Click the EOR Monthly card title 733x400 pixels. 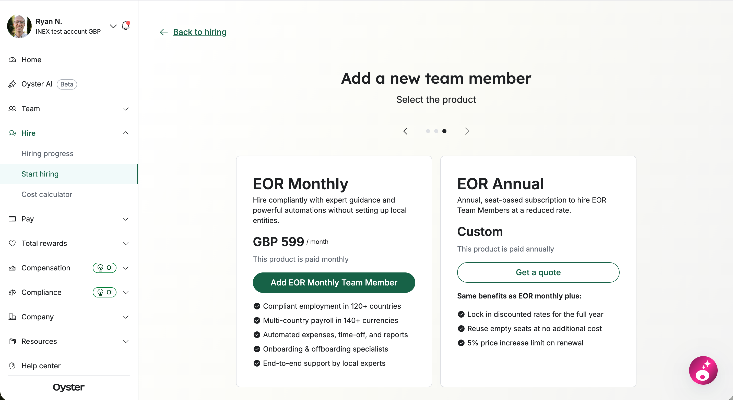coord(301,184)
